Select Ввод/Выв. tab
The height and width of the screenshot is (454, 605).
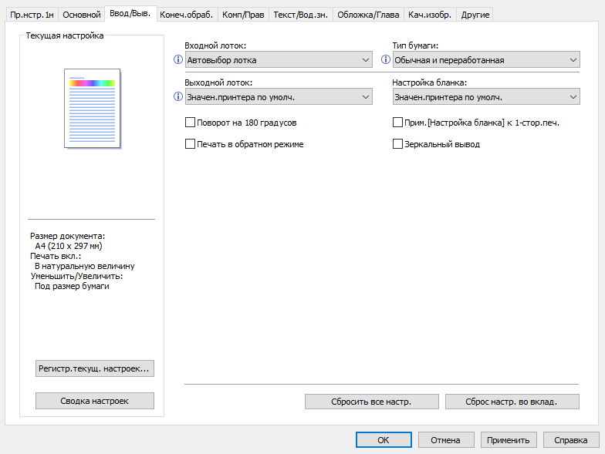130,14
